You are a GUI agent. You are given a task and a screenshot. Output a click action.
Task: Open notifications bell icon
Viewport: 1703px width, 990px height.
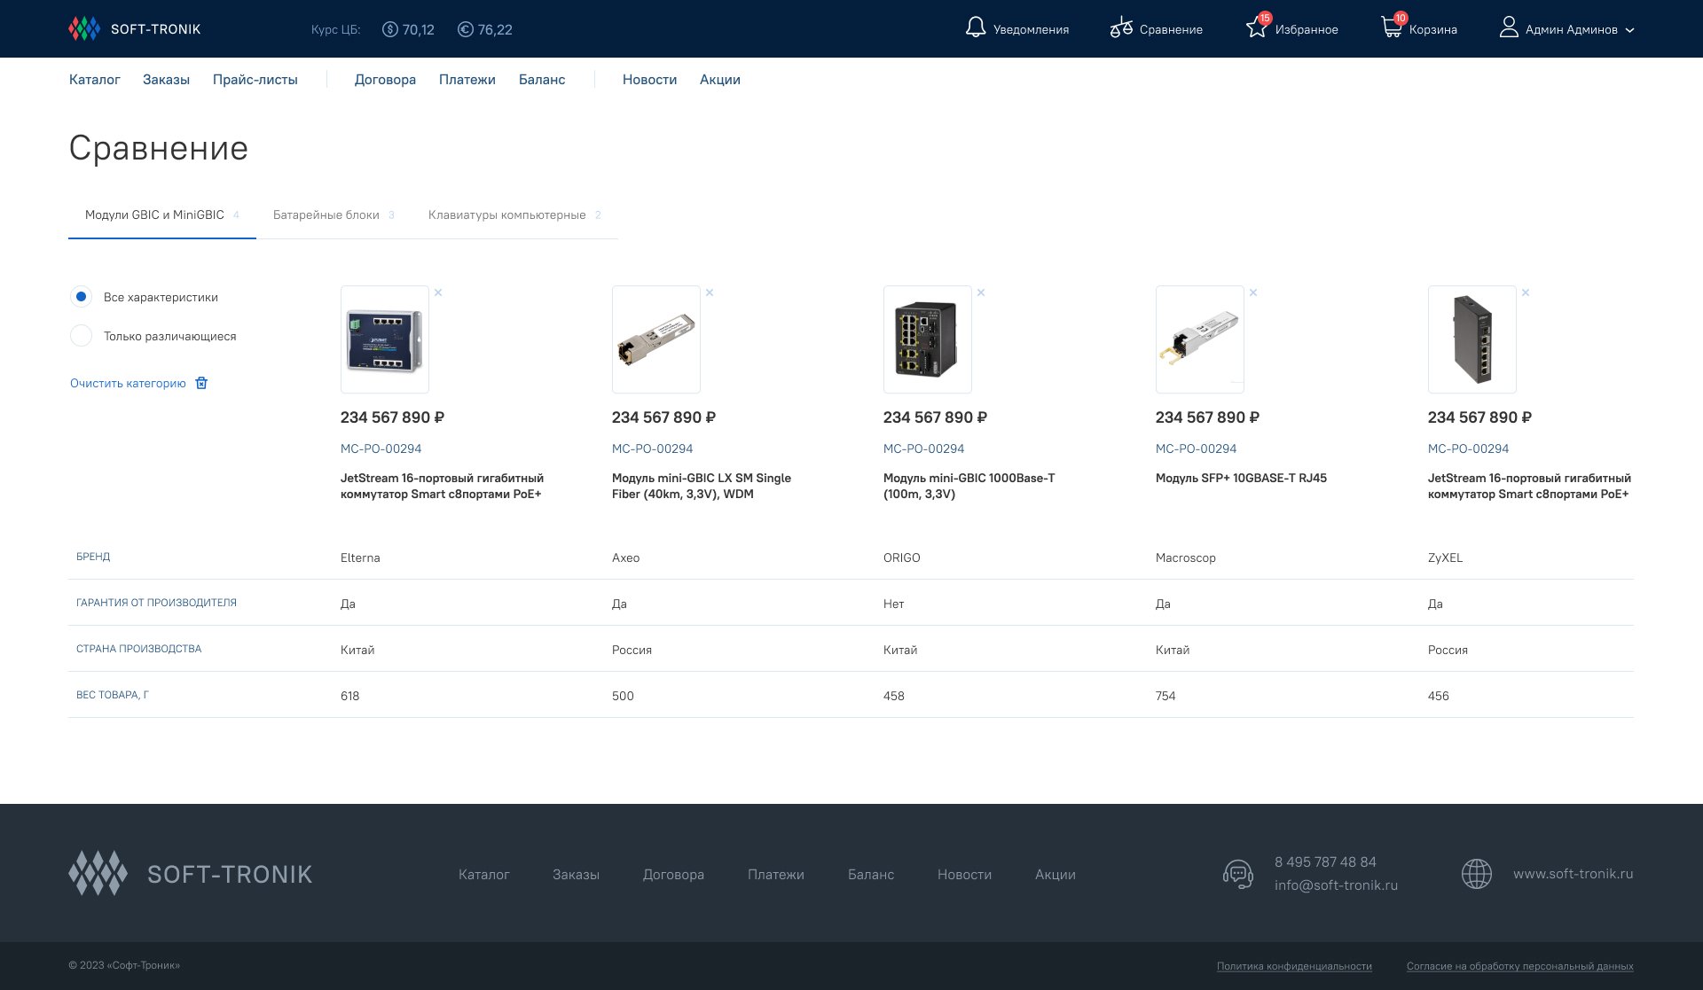pos(975,27)
